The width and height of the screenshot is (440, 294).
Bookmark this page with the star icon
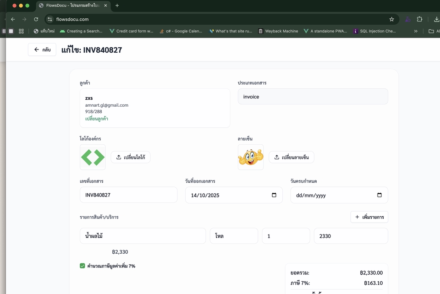391,19
